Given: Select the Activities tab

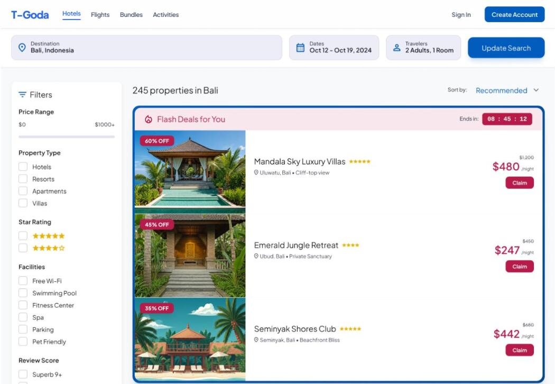Looking at the screenshot, I should pos(165,15).
